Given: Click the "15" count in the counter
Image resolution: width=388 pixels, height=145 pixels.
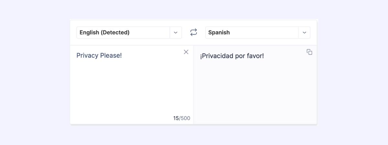Looking at the screenshot, I should pos(176,118).
